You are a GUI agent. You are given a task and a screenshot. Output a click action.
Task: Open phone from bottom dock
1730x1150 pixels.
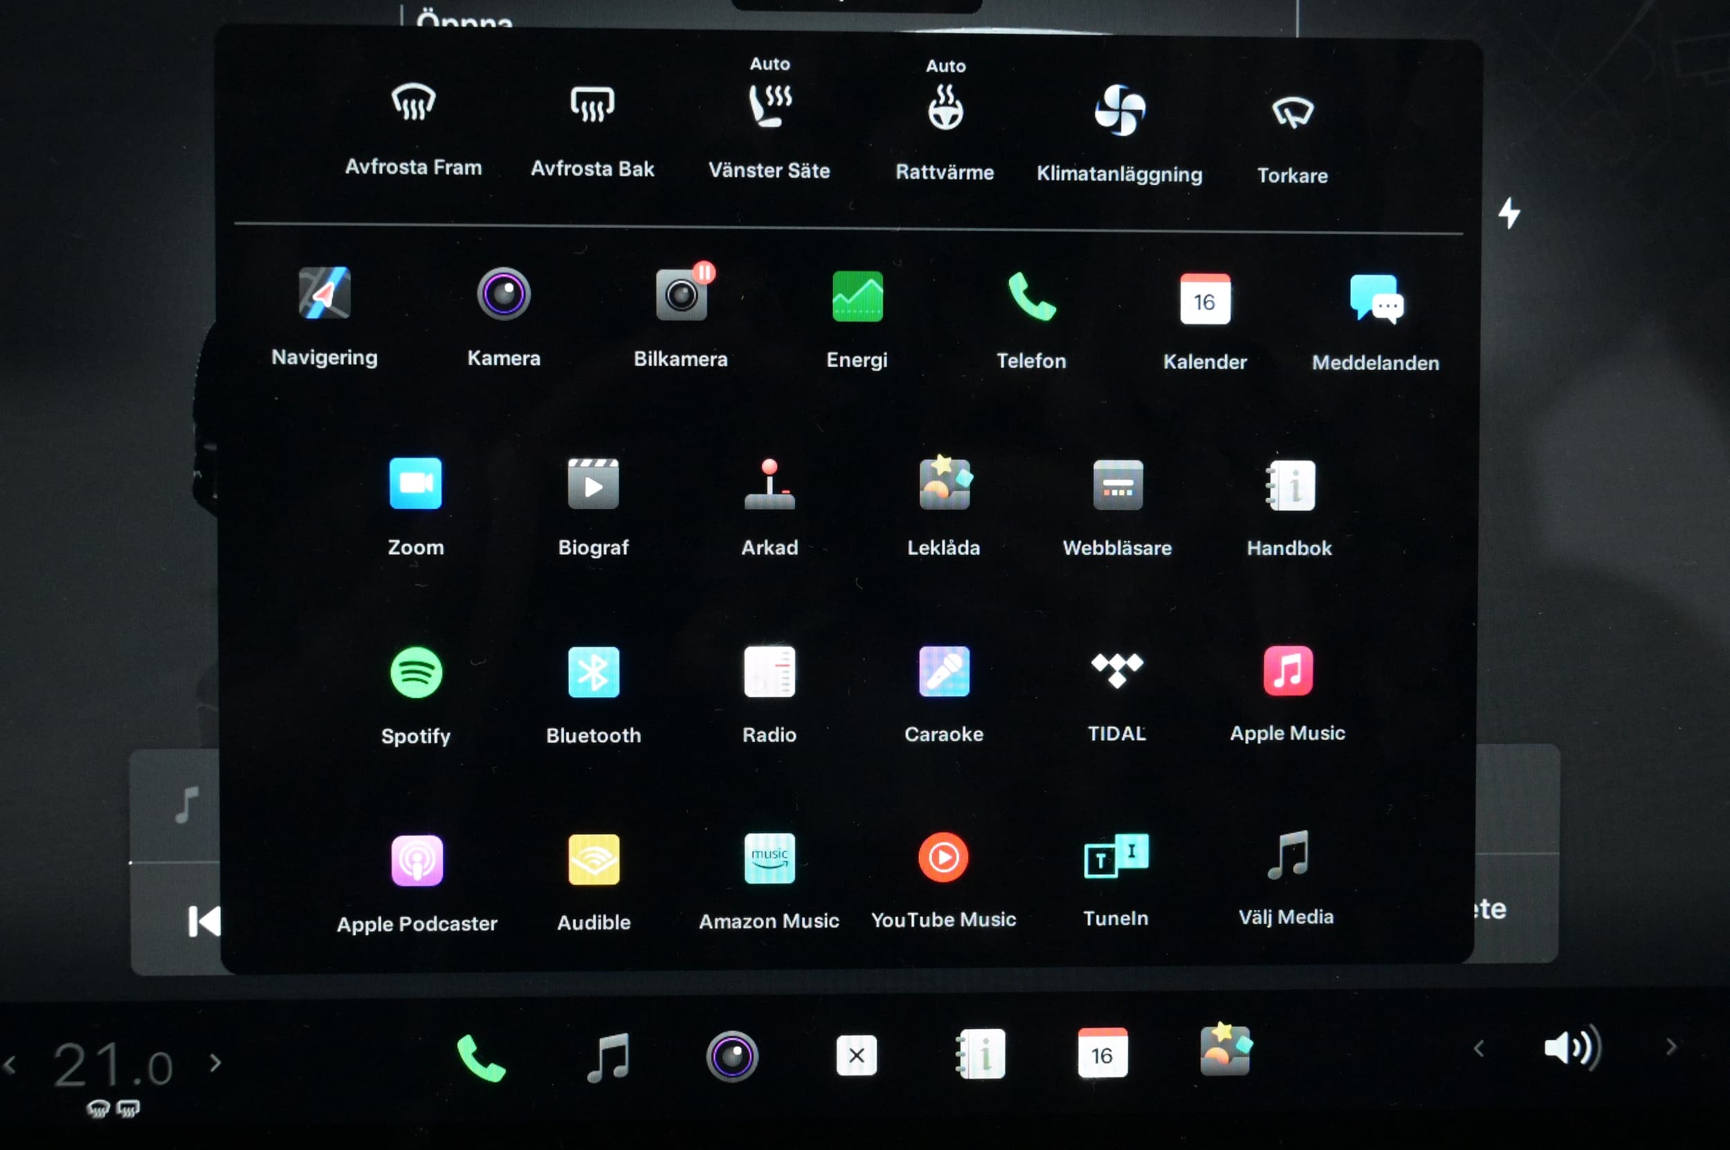point(481,1057)
